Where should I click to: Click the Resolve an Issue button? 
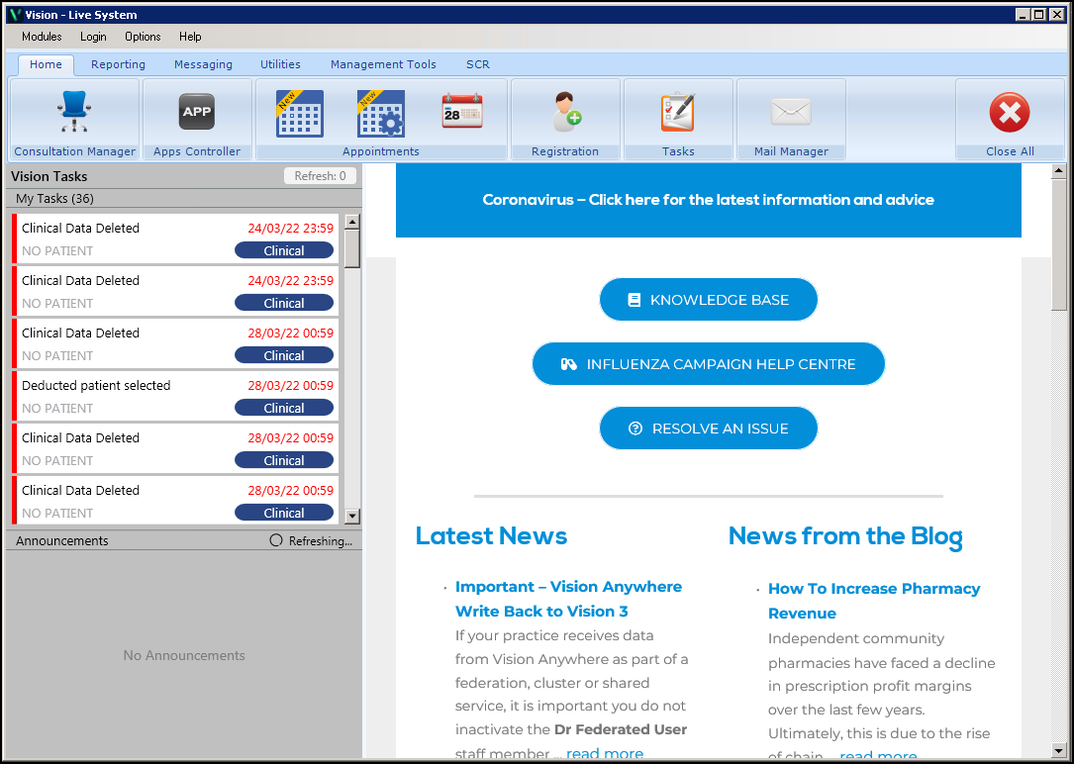pos(709,429)
